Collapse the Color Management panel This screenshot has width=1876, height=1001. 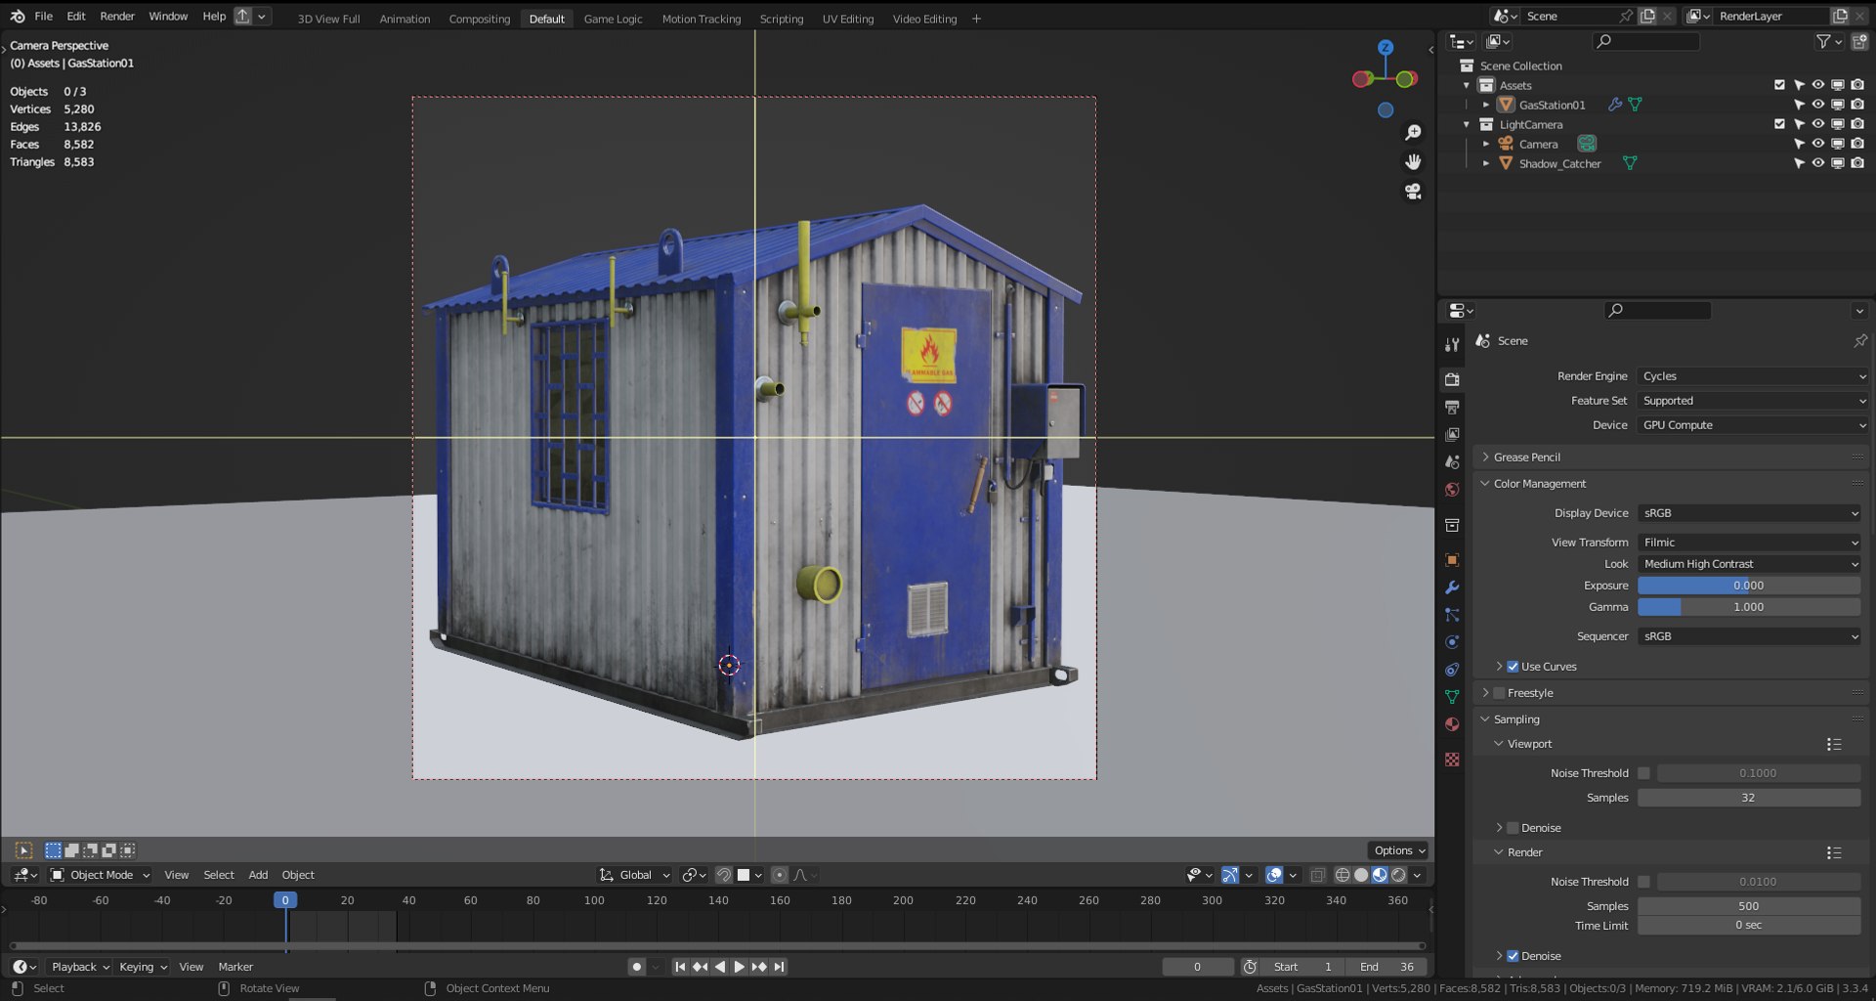[x=1539, y=484]
